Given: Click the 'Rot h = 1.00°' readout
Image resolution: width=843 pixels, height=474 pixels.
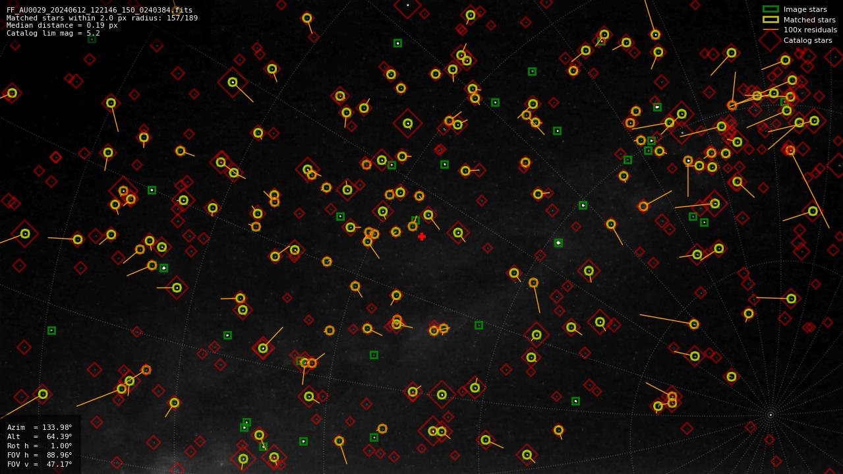Looking at the screenshot, I should 40,446.
